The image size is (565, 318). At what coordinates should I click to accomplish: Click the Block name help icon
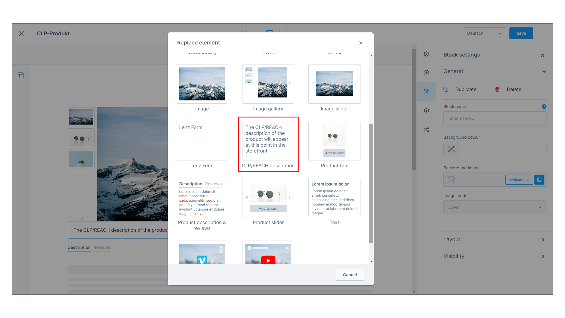544,107
